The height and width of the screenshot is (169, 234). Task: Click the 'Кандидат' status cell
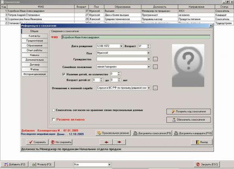tap(224, 15)
